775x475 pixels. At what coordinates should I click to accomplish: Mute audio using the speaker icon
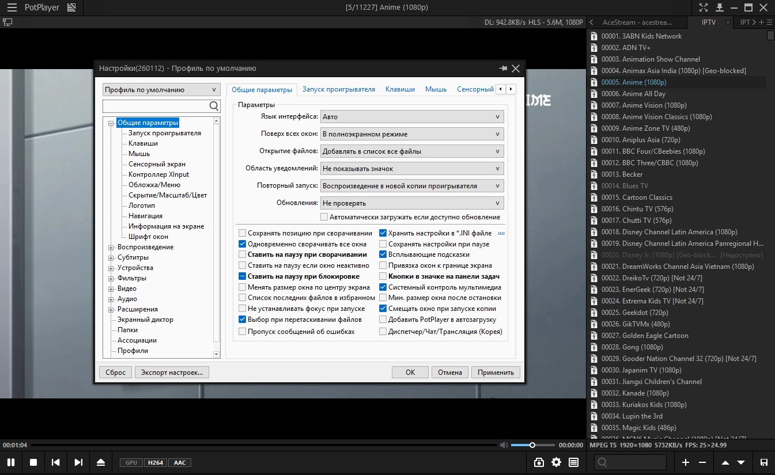click(x=504, y=445)
